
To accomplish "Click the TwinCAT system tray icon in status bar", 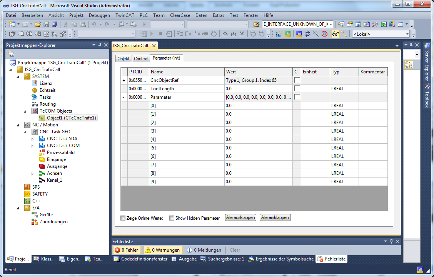I will point(420,269).
